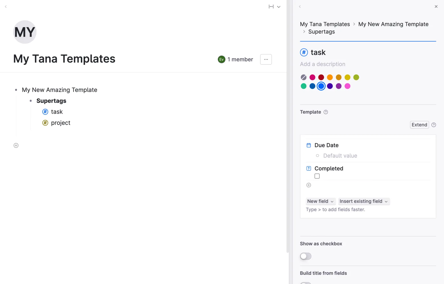Click the project supertag hash icon
Screen dimensions: 444x284
[45, 123]
